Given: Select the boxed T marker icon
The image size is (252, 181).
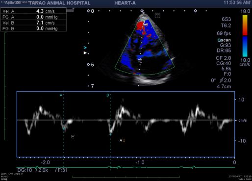Looking at the screenshot, I should pyautogui.click(x=157, y=16).
